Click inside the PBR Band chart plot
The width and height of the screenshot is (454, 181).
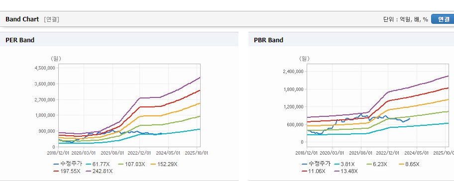(x=377, y=105)
